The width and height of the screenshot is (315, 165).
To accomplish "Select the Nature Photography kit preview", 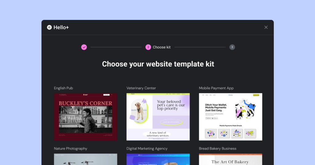I will [86, 159].
